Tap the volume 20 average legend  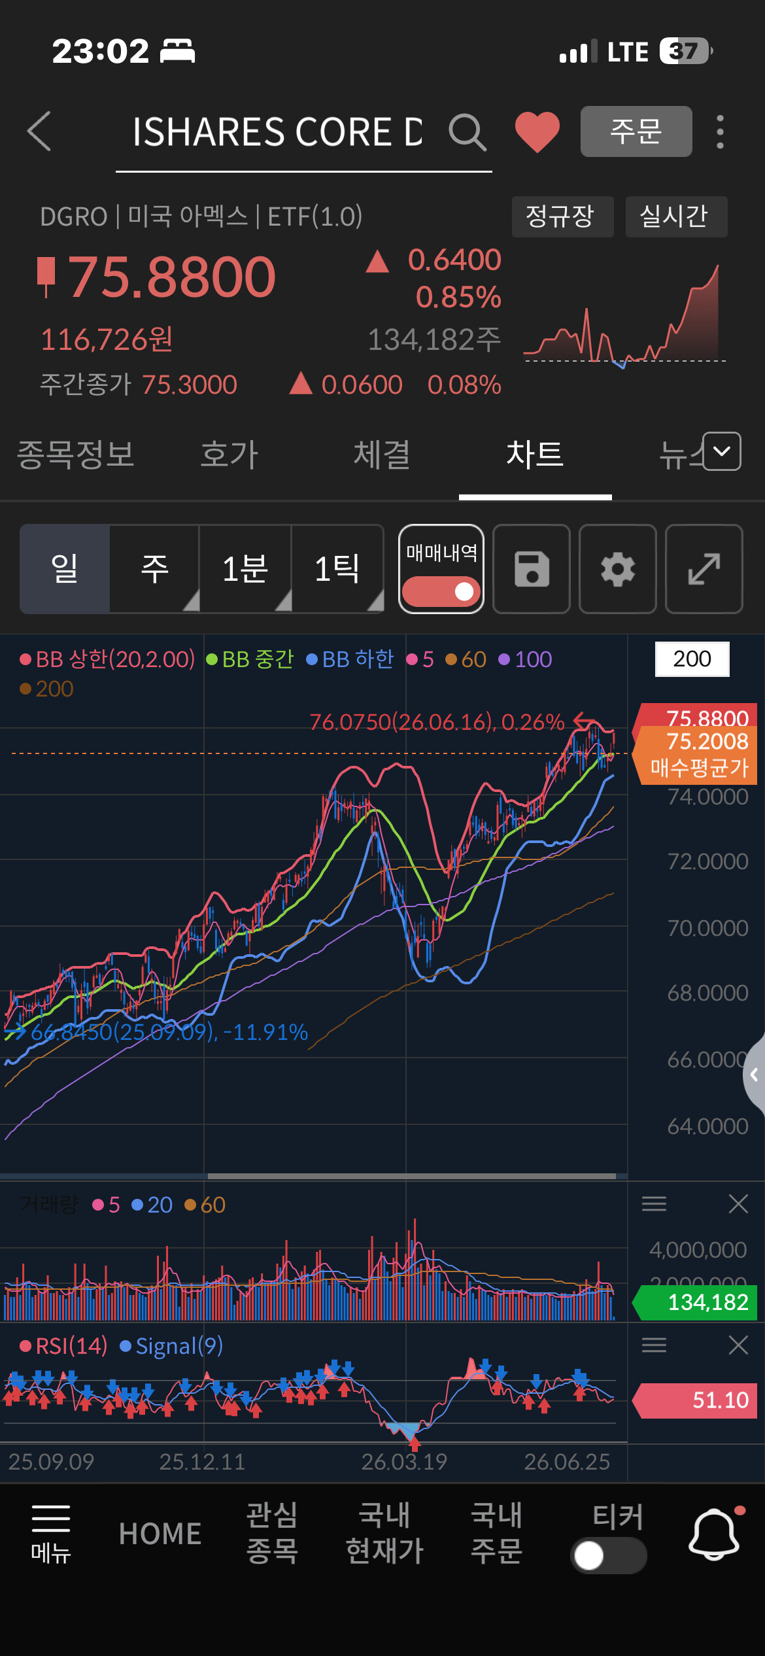(152, 1205)
